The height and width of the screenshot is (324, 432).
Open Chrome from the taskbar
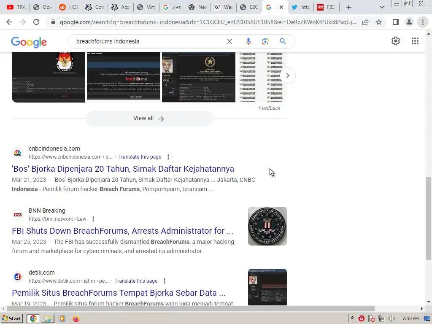pos(33,319)
